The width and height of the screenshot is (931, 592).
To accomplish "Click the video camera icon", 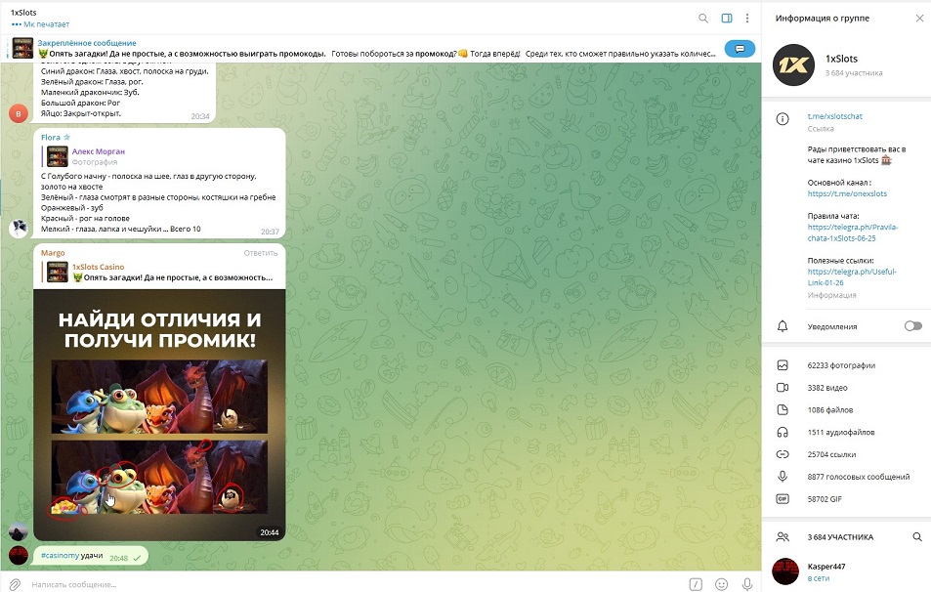I will point(783,388).
